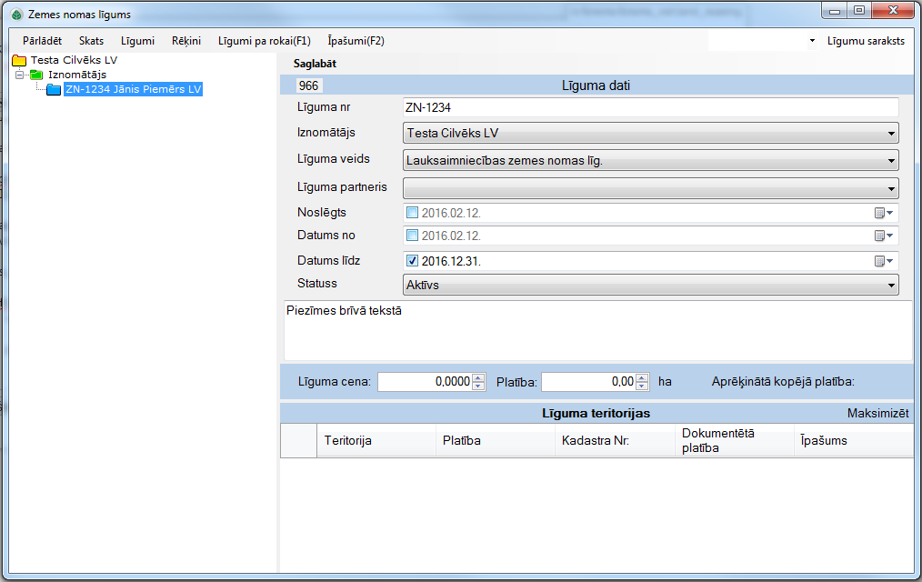
Task: Open calendar picker for Datums no
Action: pos(883,236)
